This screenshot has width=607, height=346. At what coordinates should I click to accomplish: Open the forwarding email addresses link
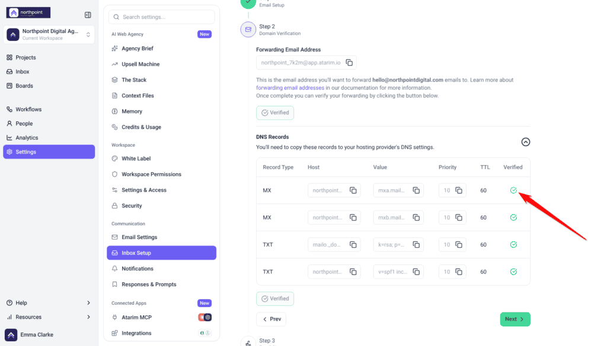click(x=290, y=88)
